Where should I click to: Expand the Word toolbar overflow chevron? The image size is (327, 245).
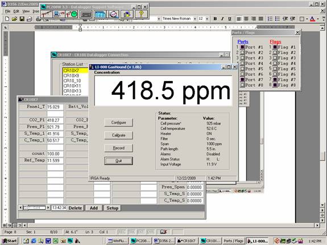324,19
